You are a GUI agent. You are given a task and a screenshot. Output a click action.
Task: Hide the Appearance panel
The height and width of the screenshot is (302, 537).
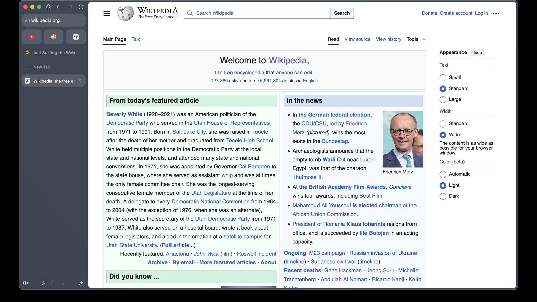point(478,52)
